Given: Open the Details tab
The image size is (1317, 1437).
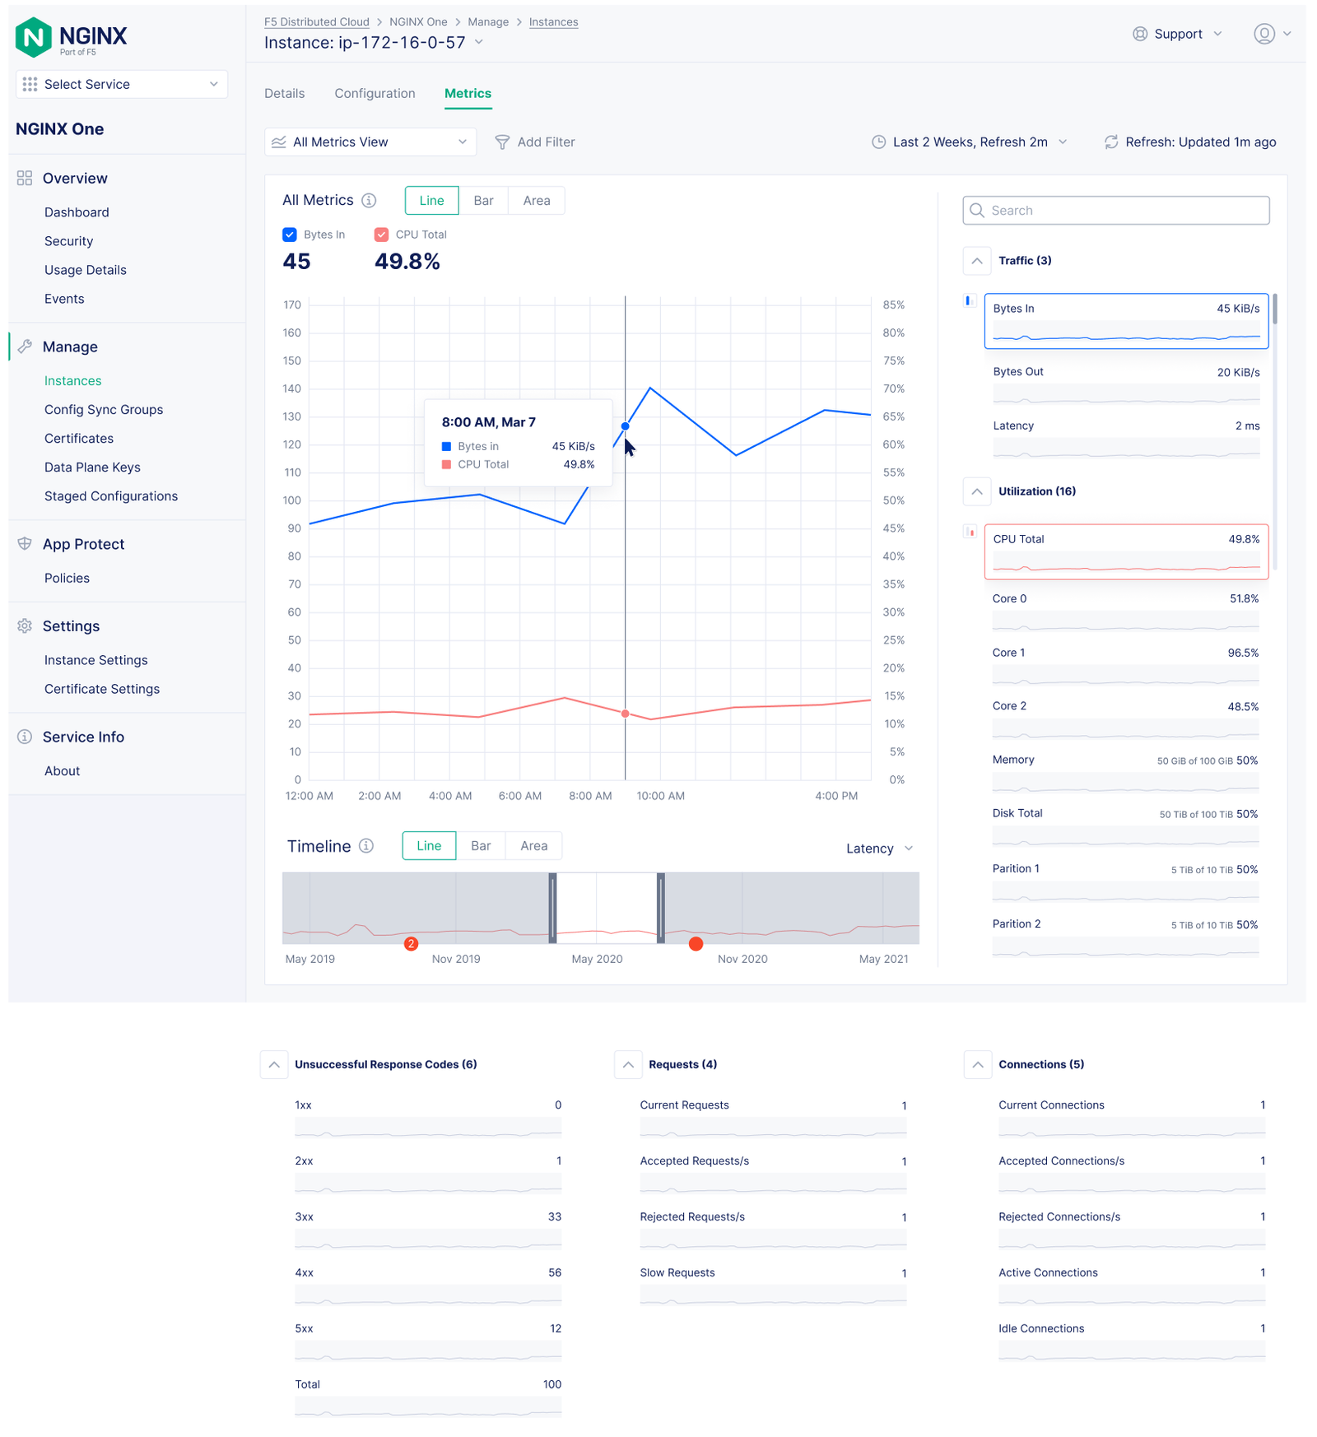Looking at the screenshot, I should coord(284,94).
